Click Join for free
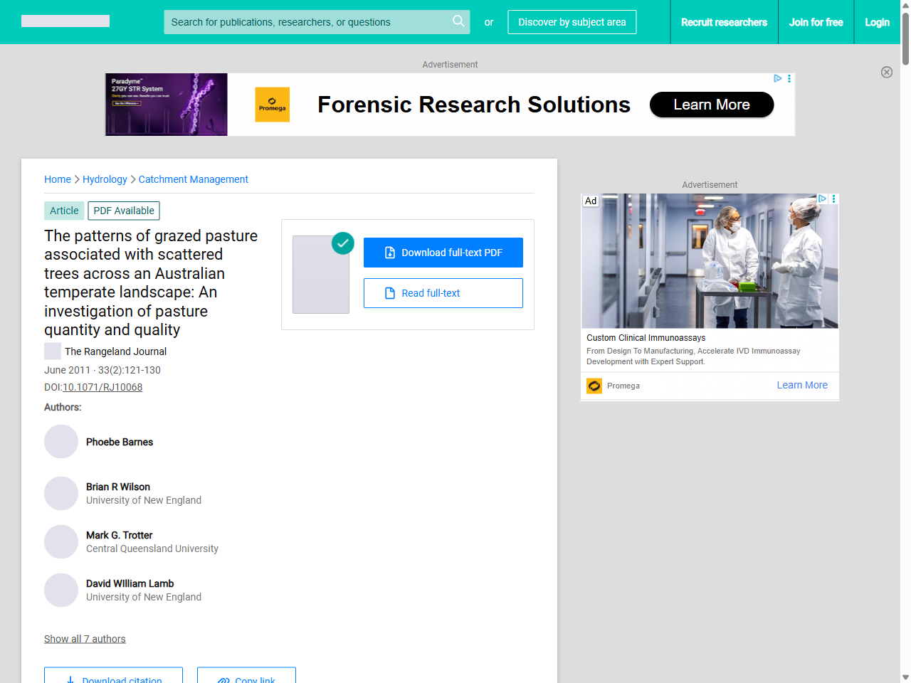911x683 pixels. click(x=816, y=22)
